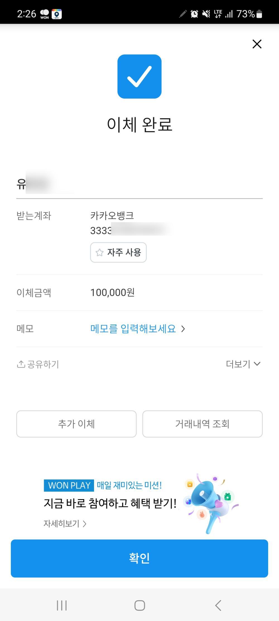
Task: Tap the chevron next to memo prompt
Action: point(183,329)
